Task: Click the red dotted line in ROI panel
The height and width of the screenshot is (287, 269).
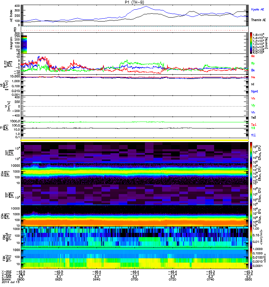Action: pos(135,30)
